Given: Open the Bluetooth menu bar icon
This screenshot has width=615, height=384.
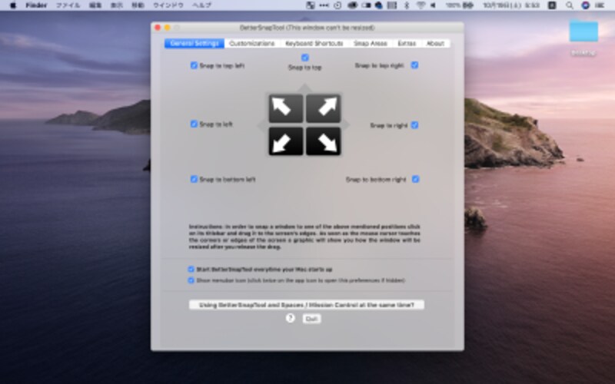Looking at the screenshot, I should (407, 5).
